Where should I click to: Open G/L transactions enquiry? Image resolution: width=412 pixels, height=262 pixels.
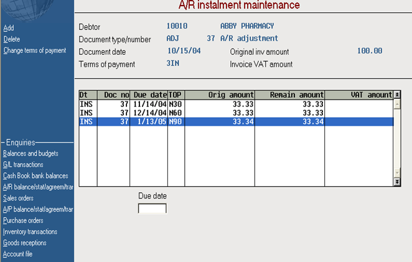(x=23, y=164)
